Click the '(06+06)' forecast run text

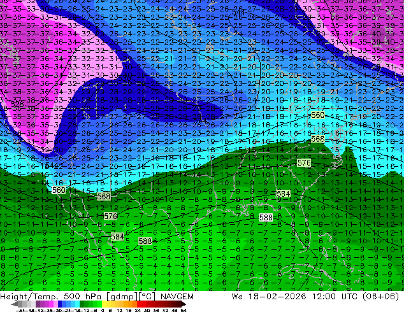pos(381,297)
